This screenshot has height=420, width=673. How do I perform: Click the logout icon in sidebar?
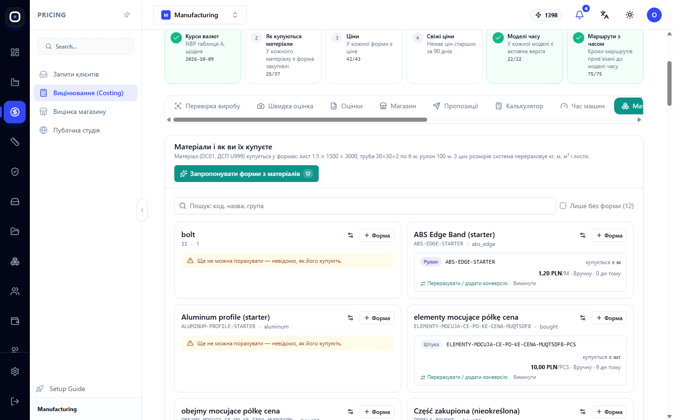point(15,401)
